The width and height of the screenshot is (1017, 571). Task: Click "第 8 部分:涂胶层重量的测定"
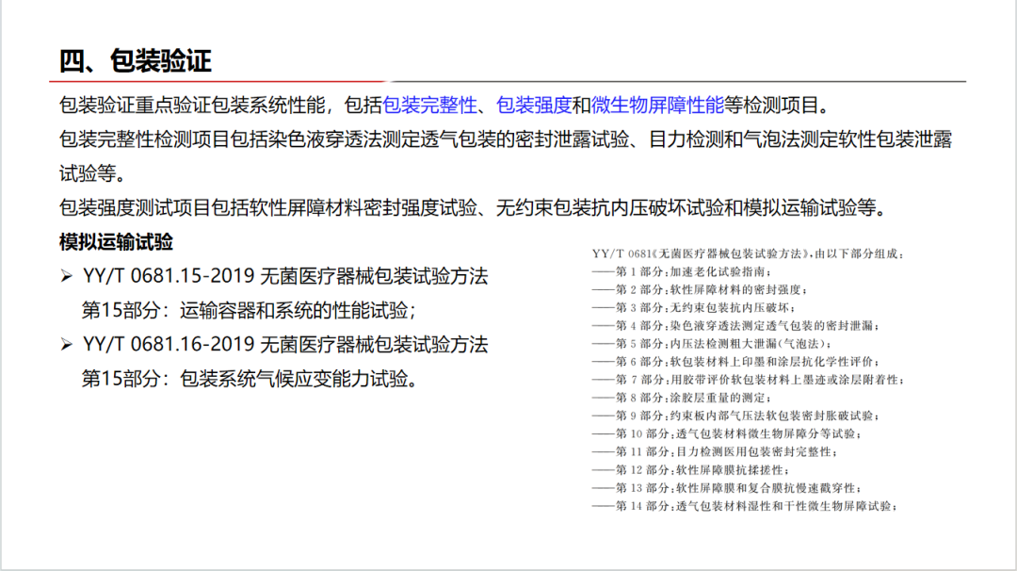681,398
